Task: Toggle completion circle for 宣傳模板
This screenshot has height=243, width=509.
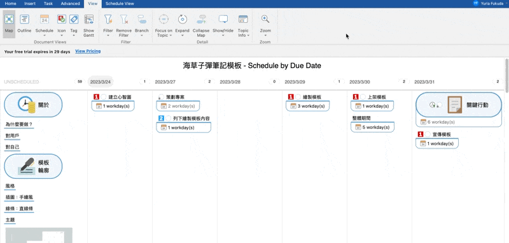Action: pyautogui.click(x=428, y=135)
